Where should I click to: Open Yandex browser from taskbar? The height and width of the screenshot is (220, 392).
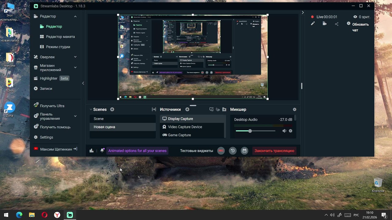pyautogui.click(x=57, y=215)
